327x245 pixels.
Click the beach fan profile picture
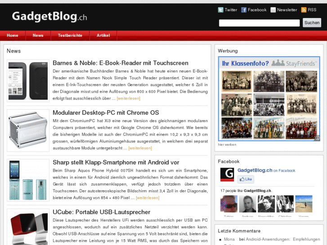pos(304,204)
